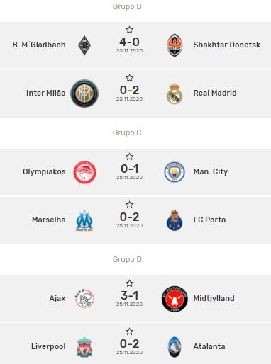Open the 4-0 Gladbach match score
The height and width of the screenshot is (364, 271).
pos(129,42)
